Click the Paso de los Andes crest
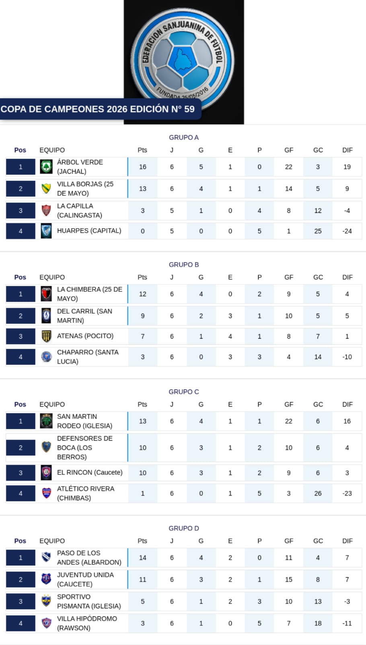 pos(46,558)
